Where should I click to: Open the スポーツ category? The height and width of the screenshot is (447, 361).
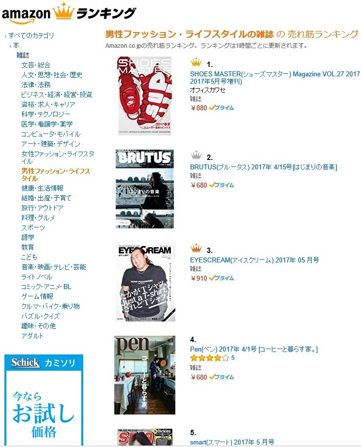tap(33, 227)
